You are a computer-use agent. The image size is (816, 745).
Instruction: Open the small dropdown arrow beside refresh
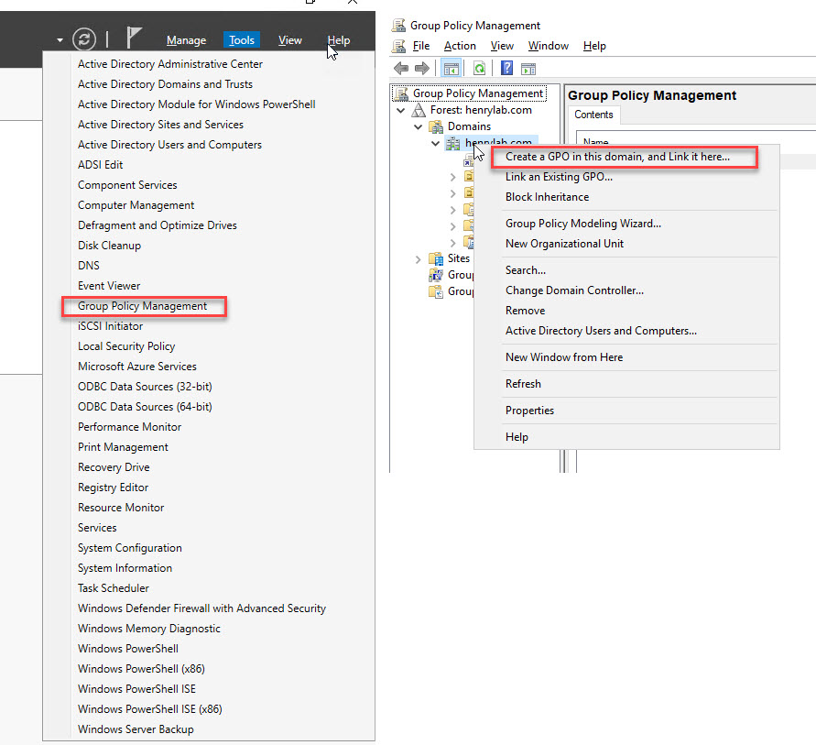click(60, 40)
